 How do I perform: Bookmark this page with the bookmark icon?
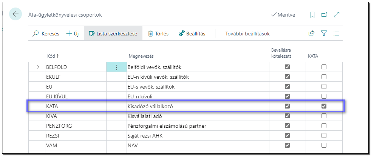pos(312,15)
